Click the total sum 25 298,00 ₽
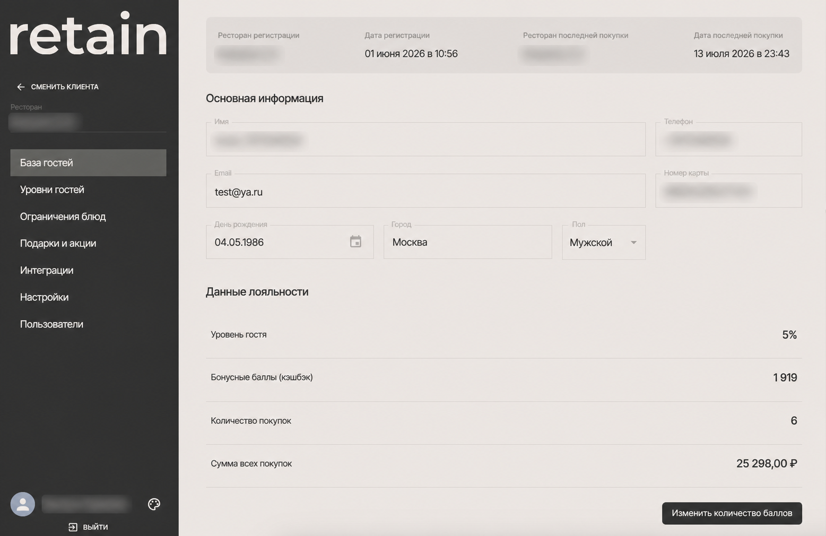The width and height of the screenshot is (826, 536). (767, 463)
